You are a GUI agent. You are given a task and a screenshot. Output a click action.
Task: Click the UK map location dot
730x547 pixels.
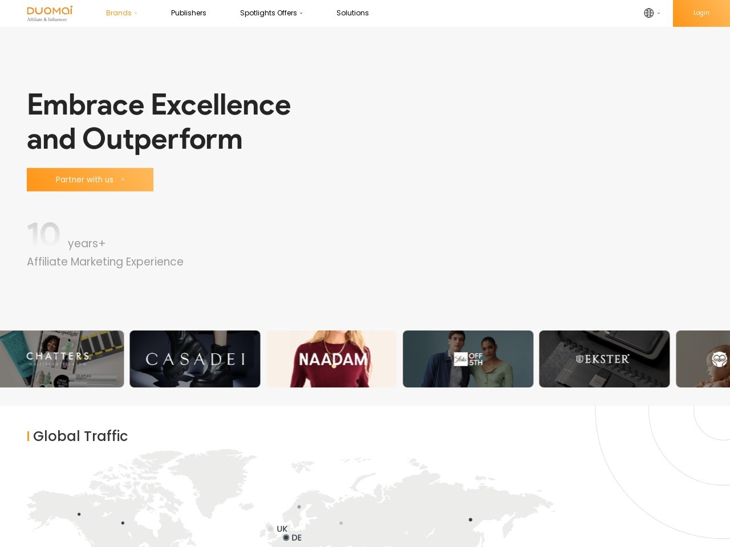pos(271,529)
